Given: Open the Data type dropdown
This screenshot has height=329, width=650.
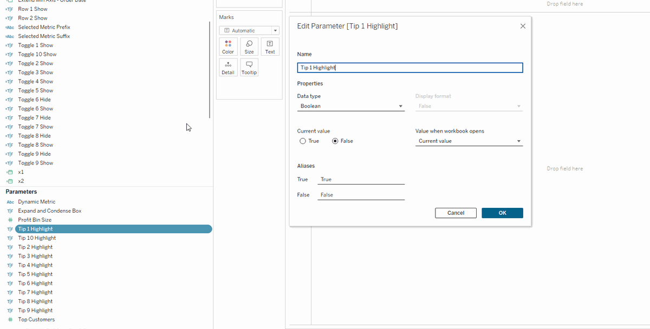Looking at the screenshot, I should (350, 106).
